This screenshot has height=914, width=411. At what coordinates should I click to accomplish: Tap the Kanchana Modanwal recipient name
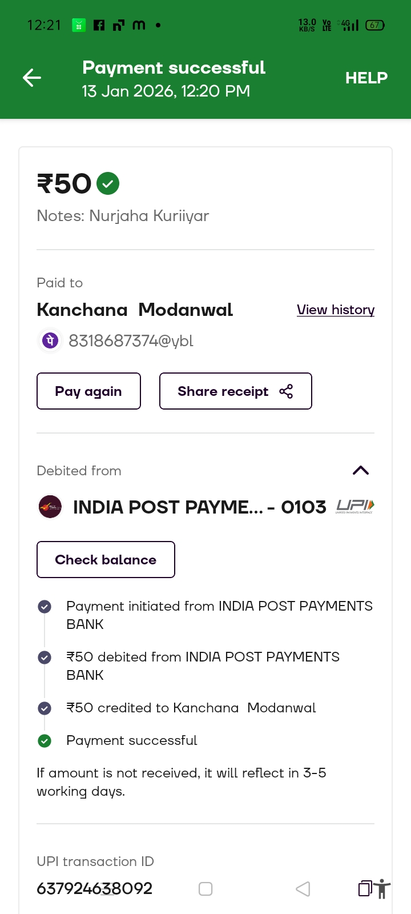click(x=135, y=310)
